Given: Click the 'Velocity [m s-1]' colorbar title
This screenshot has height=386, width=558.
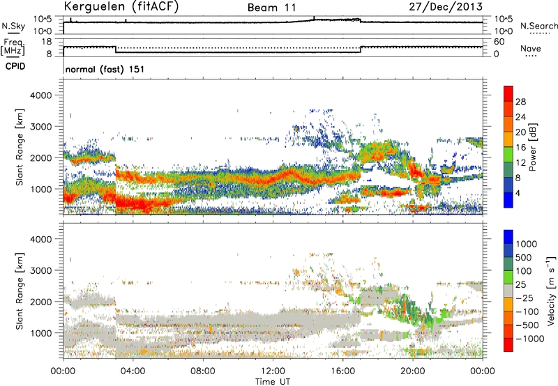Looking at the screenshot, I should [551, 291].
